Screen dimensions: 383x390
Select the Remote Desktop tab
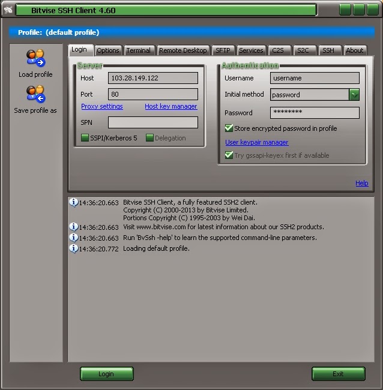click(x=183, y=50)
